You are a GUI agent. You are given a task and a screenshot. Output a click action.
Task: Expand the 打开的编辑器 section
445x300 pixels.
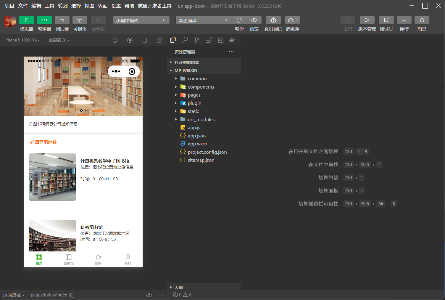[204, 62]
